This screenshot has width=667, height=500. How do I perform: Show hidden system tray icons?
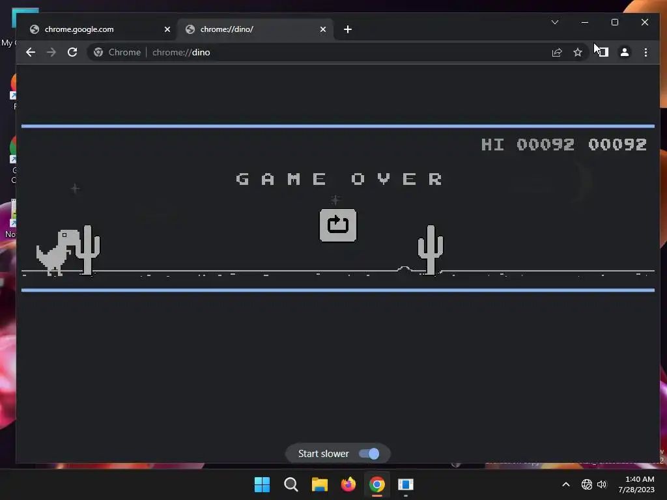pyautogui.click(x=566, y=484)
